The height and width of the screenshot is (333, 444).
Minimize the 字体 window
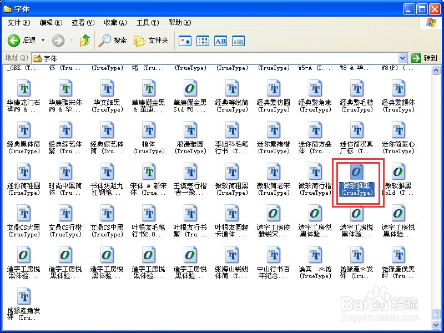(x=409, y=9)
